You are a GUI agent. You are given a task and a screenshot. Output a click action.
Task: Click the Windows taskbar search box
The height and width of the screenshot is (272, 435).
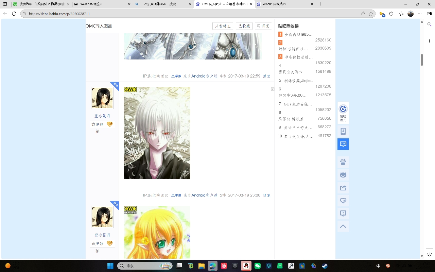145,266
